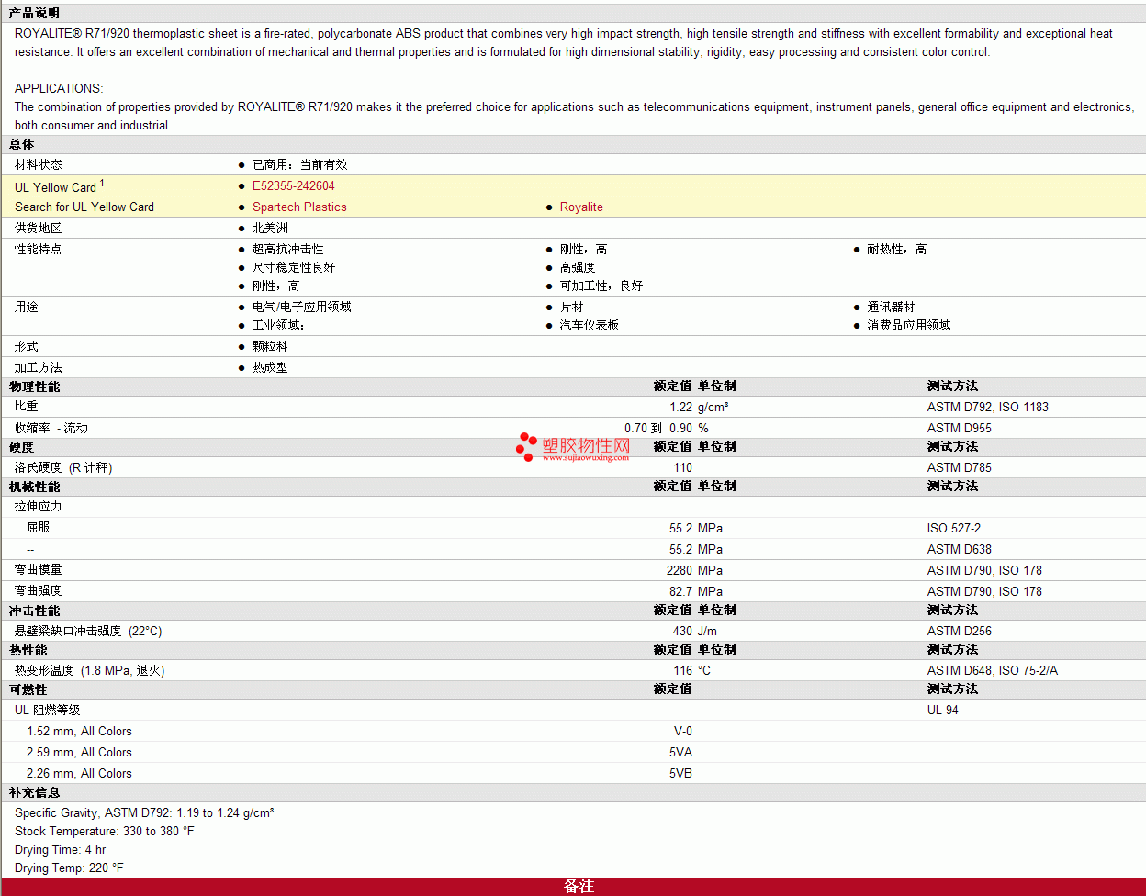Image resolution: width=1146 pixels, height=896 pixels.
Task: Click the ASTM D638 test method
Action: tap(959, 549)
